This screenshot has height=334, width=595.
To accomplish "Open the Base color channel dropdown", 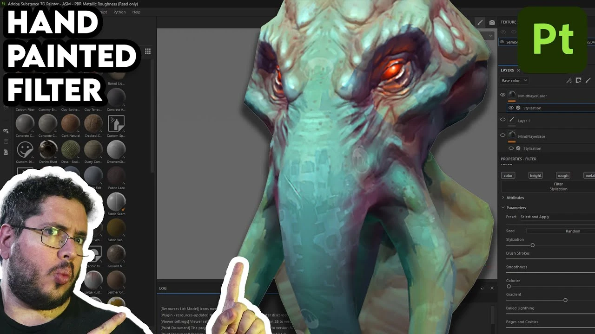I will [x=514, y=81].
